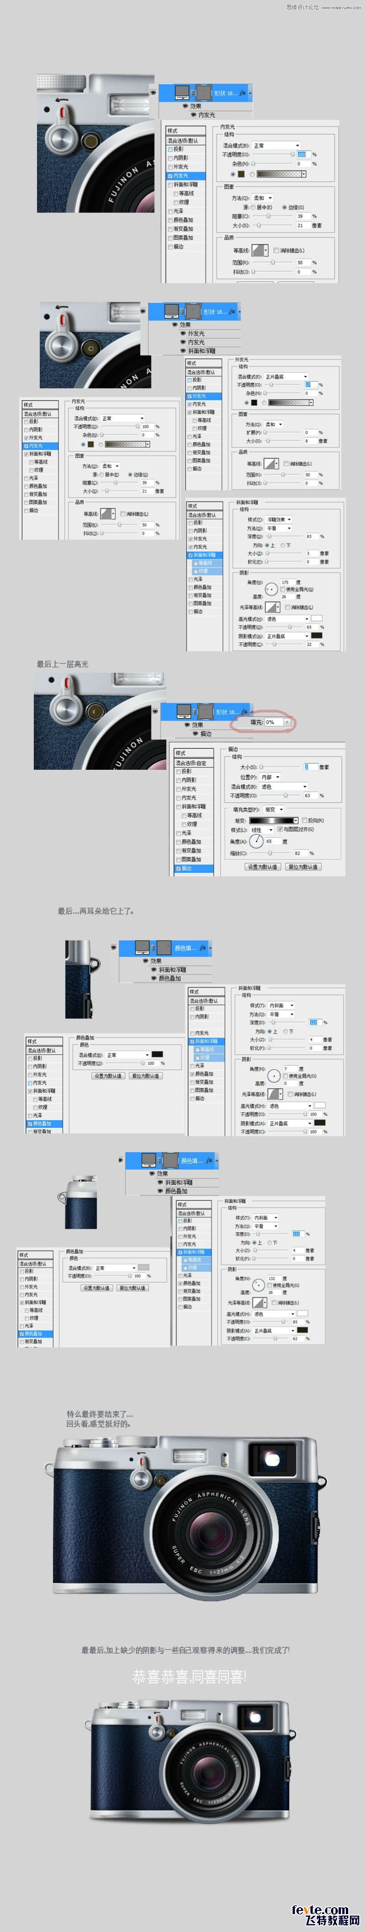
Task: Enable 投影 checkbox in topmost style list
Action: tap(171, 149)
